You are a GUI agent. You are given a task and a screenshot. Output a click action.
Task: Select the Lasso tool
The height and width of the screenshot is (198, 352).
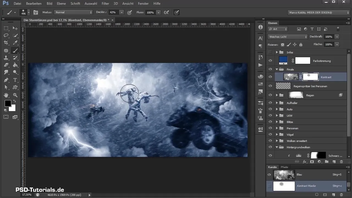(x=6, y=35)
